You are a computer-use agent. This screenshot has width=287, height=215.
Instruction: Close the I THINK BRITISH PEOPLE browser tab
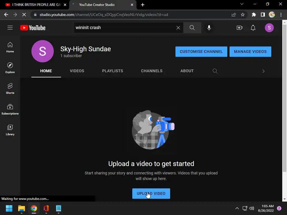[x=65, y=5]
